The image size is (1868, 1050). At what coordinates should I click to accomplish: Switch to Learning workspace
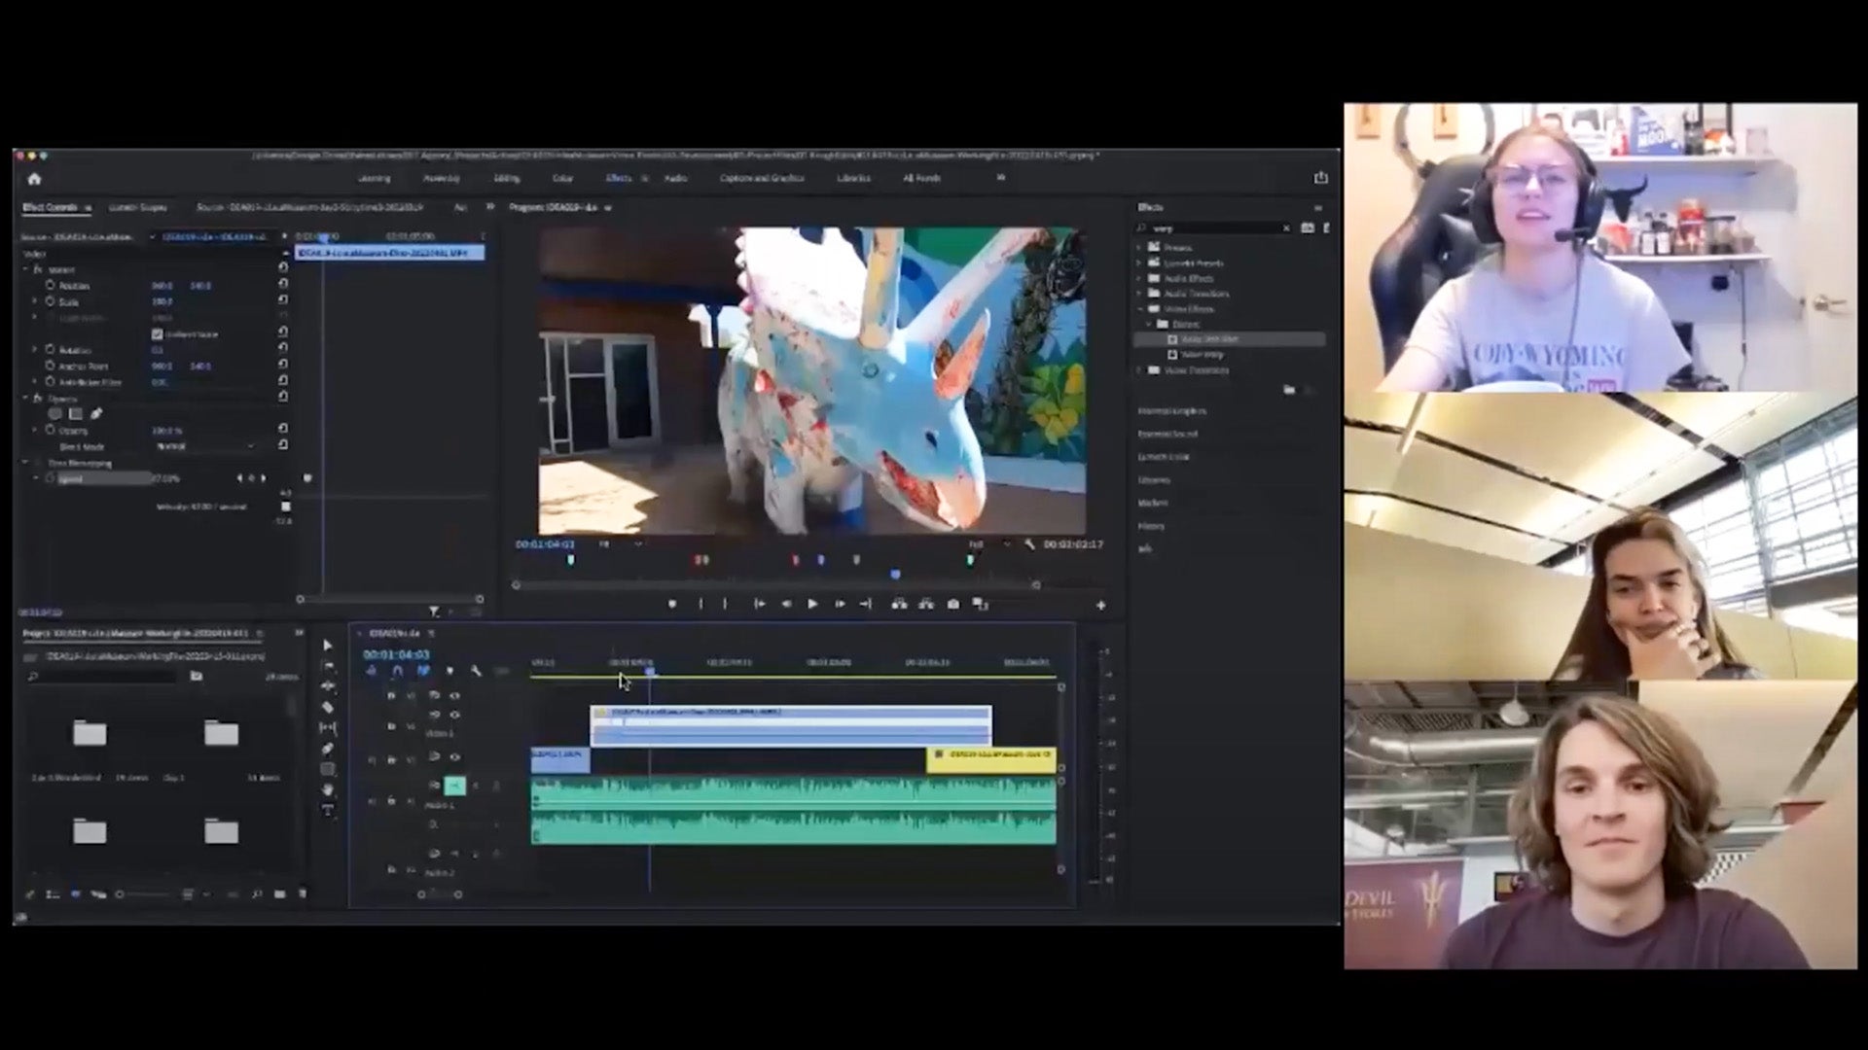pyautogui.click(x=374, y=179)
